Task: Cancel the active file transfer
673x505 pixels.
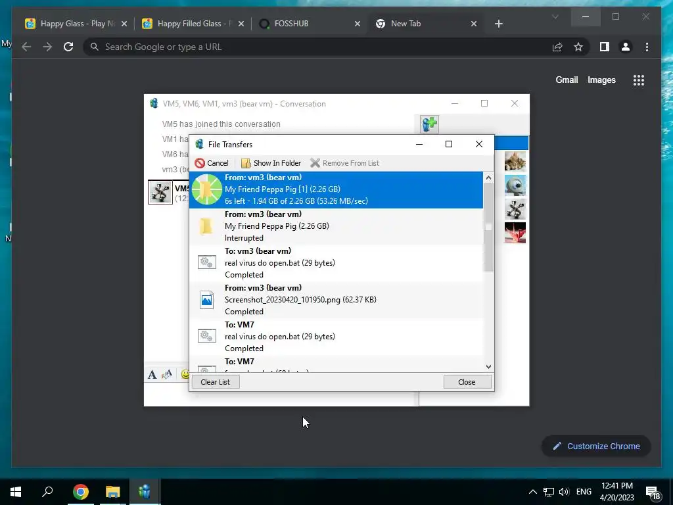Action: (x=211, y=163)
